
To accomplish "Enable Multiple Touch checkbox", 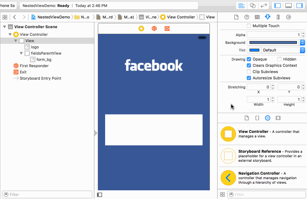I will (249, 26).
